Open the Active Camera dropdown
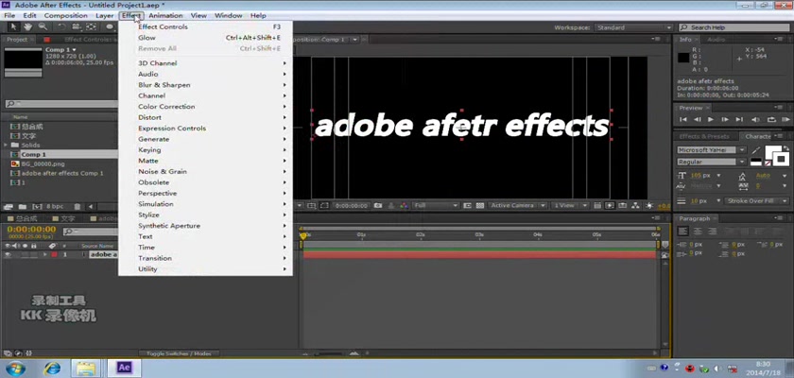 click(x=518, y=206)
